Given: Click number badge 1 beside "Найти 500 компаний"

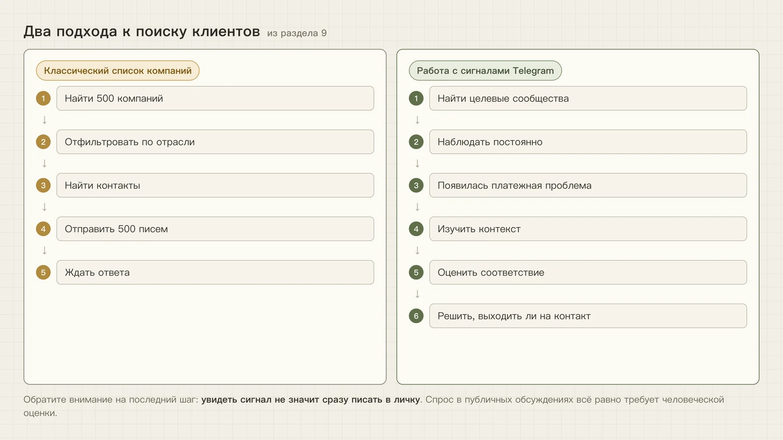Looking at the screenshot, I should pos(44,98).
